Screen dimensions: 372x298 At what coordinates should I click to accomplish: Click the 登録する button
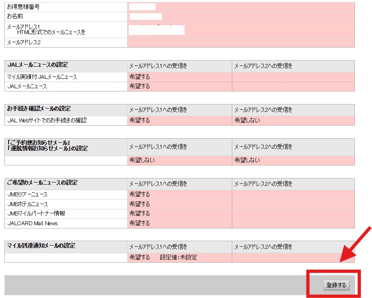(337, 285)
